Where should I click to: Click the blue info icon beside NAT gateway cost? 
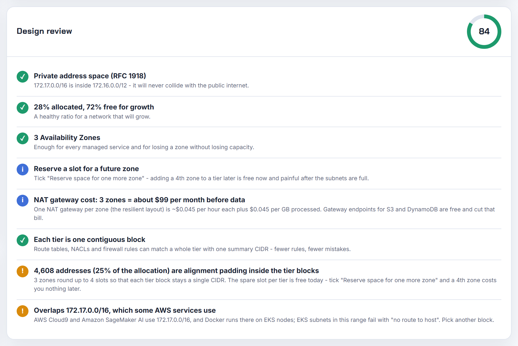23,201
